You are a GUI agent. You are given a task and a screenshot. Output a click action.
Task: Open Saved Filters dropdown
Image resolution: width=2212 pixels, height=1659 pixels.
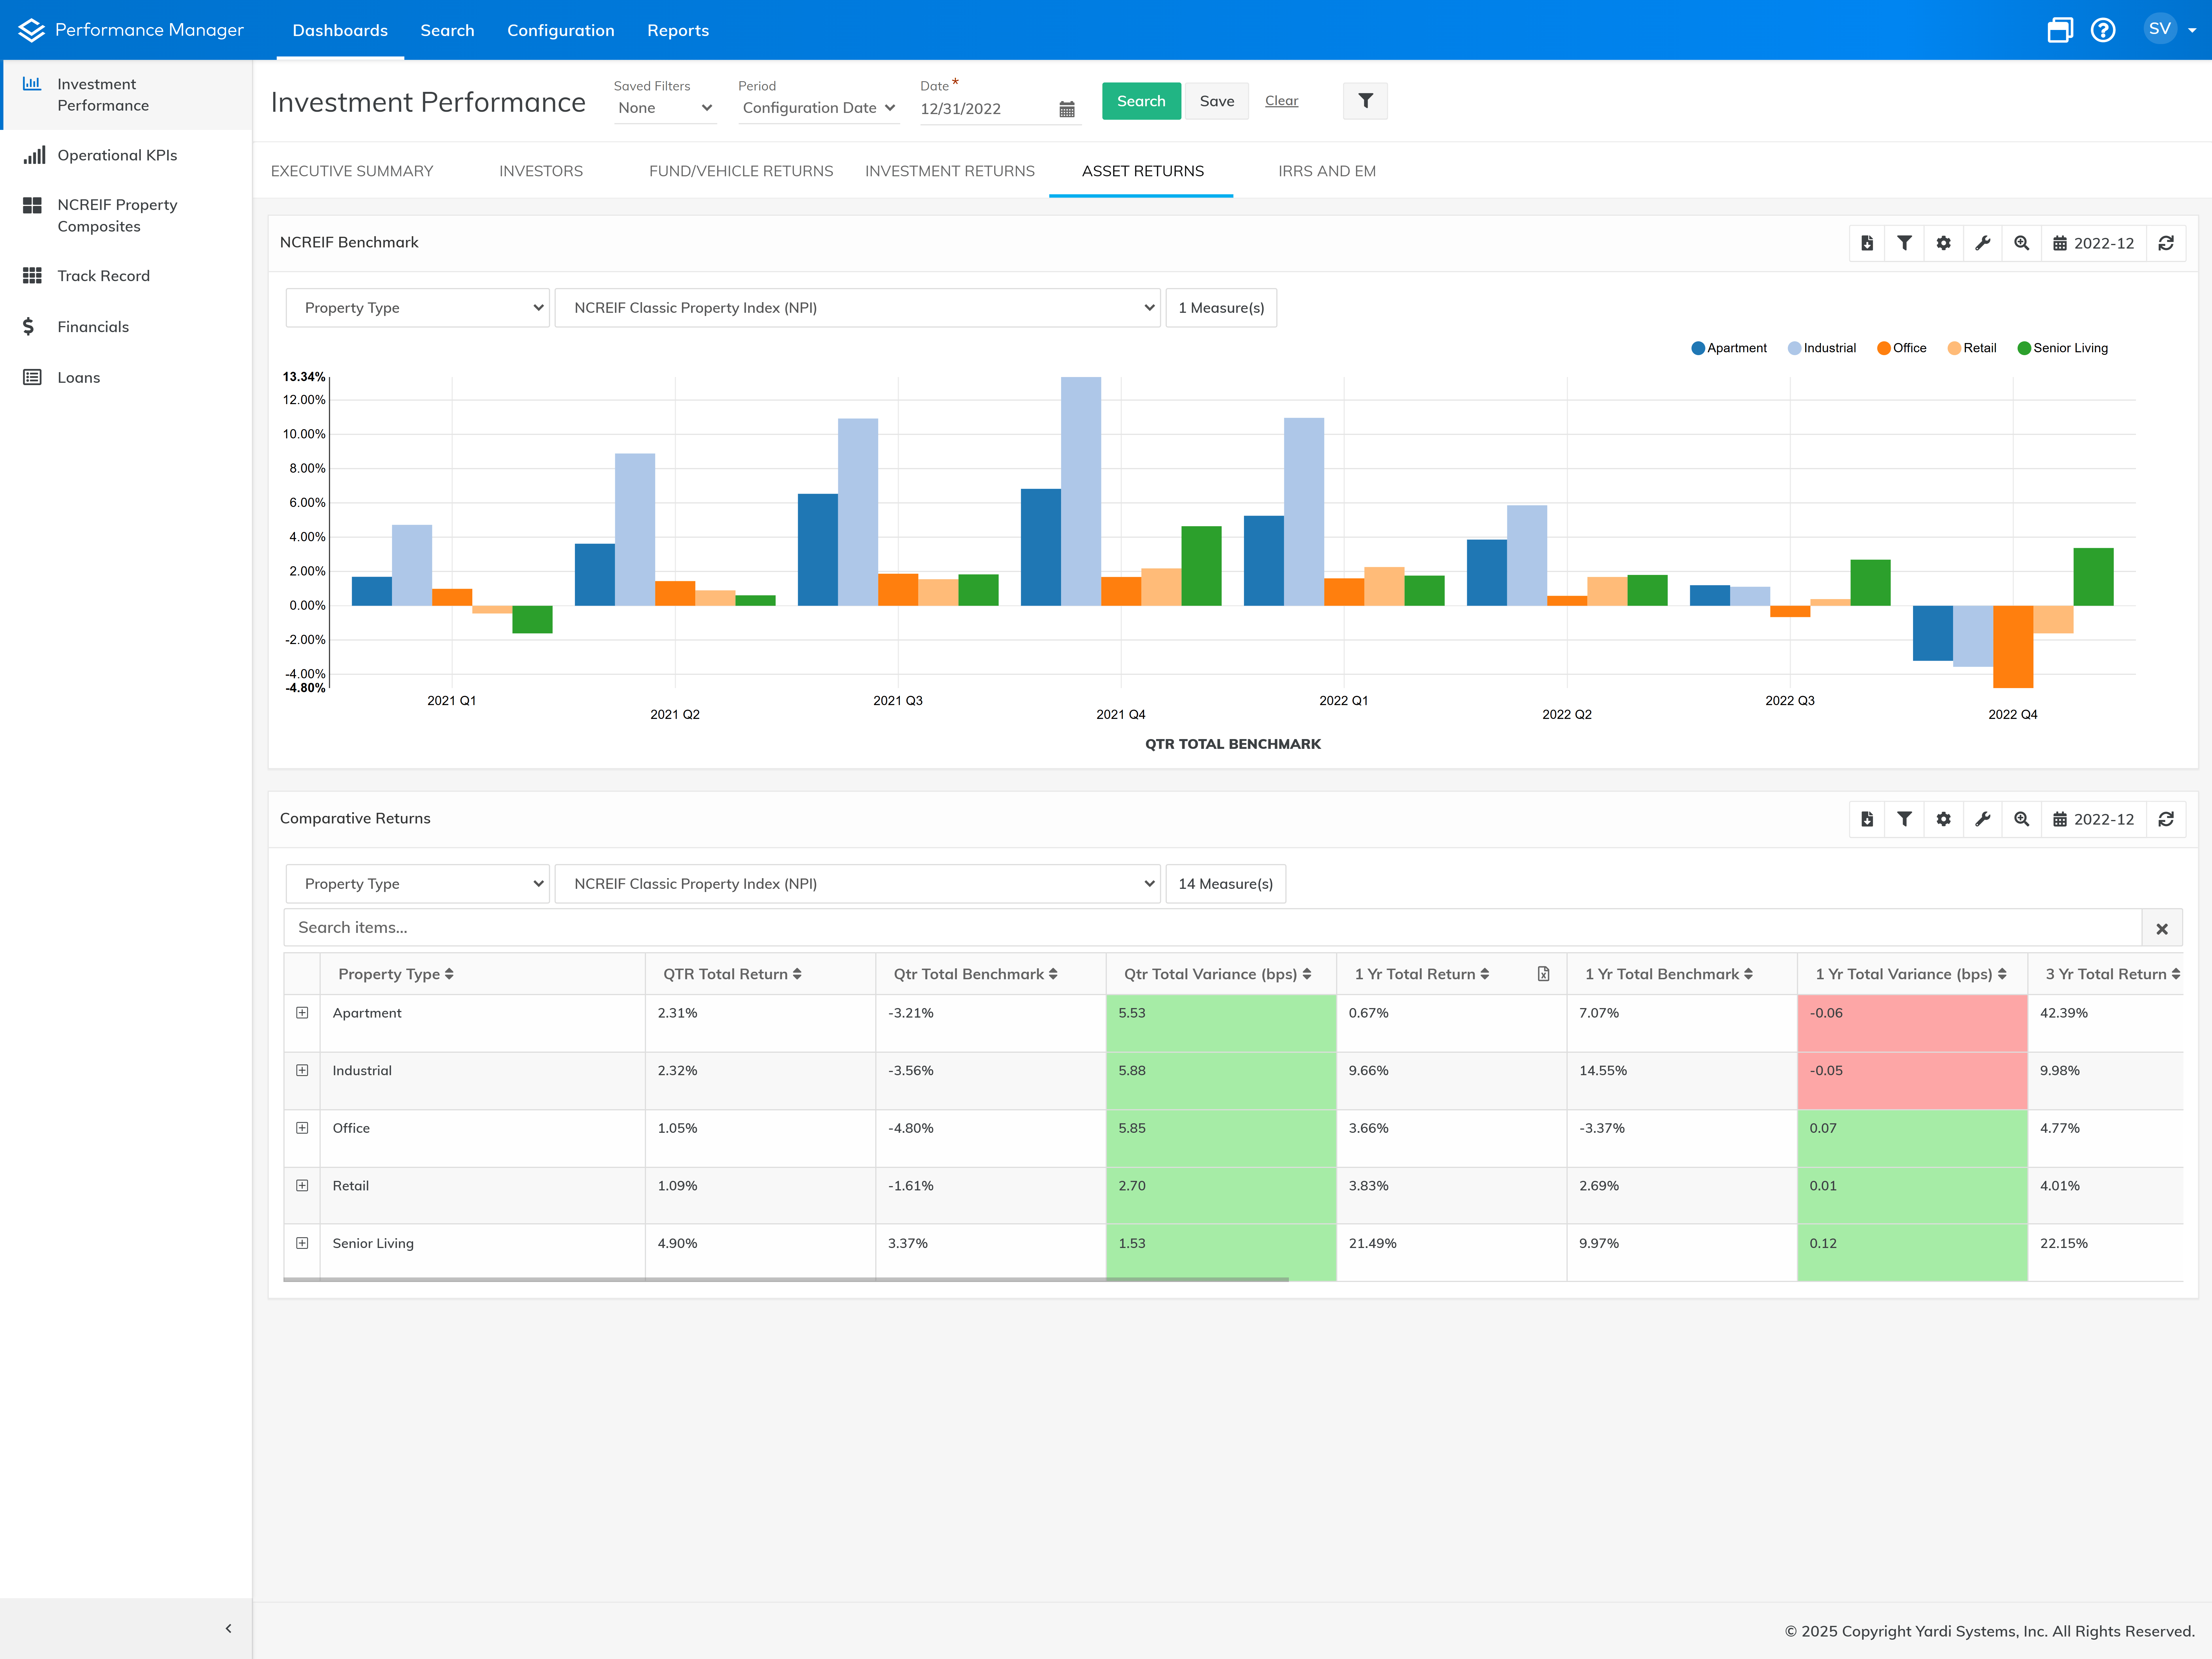(665, 108)
